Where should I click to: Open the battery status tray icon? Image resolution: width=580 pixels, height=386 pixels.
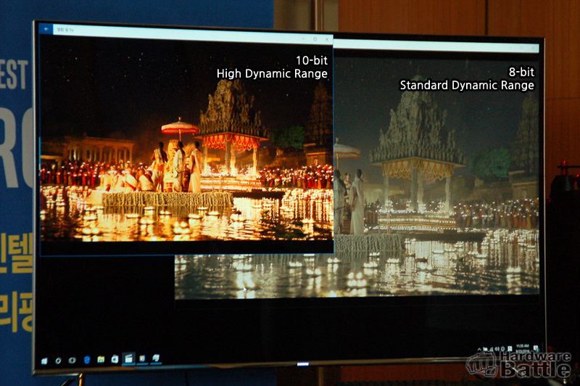[485, 349]
